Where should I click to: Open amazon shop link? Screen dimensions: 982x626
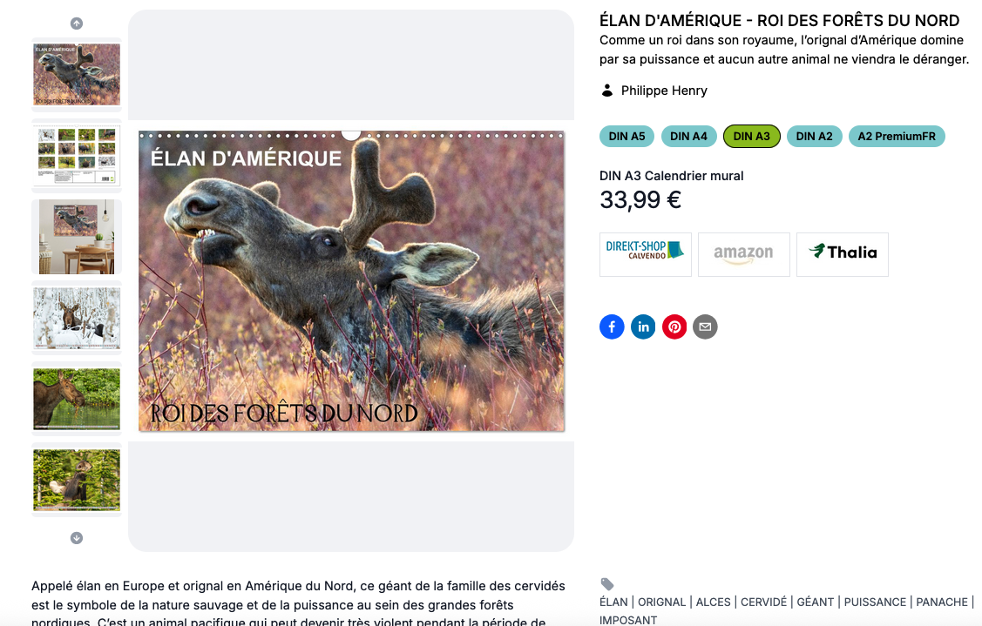[744, 254]
